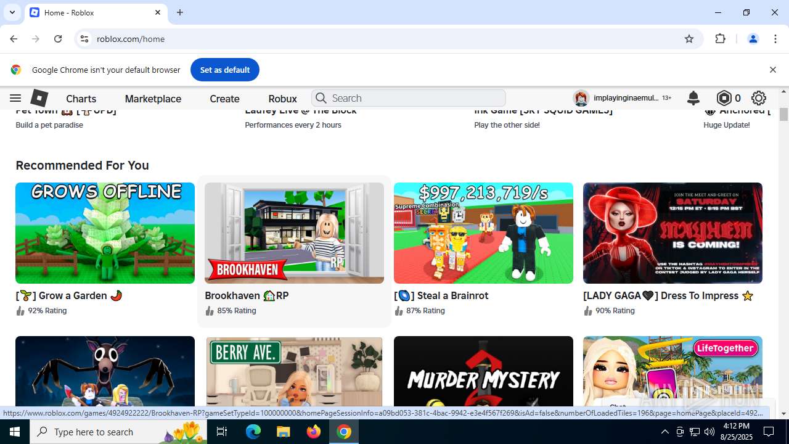Click the Roblox search field
The width and height of the screenshot is (789, 444).
409,98
